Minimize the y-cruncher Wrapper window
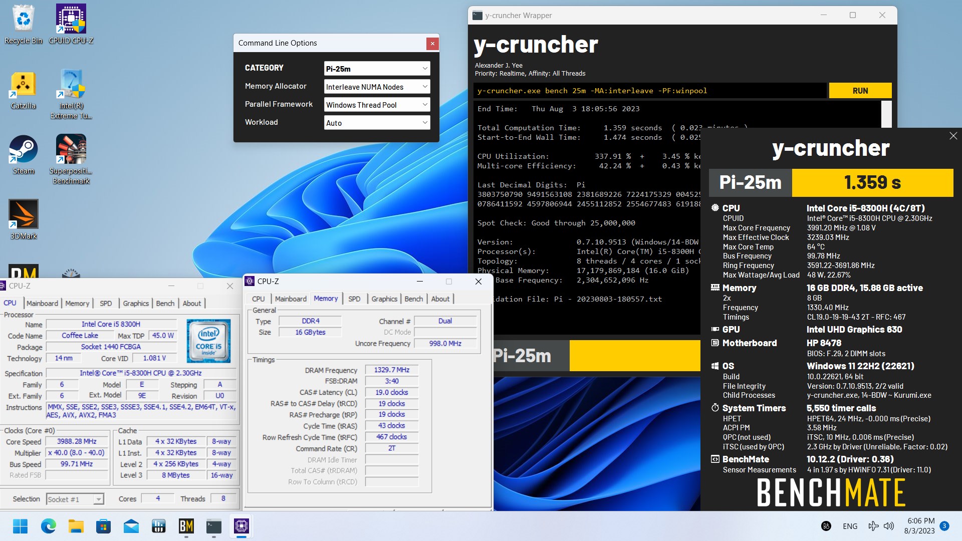Screen dimensions: 962x541 click(x=823, y=15)
